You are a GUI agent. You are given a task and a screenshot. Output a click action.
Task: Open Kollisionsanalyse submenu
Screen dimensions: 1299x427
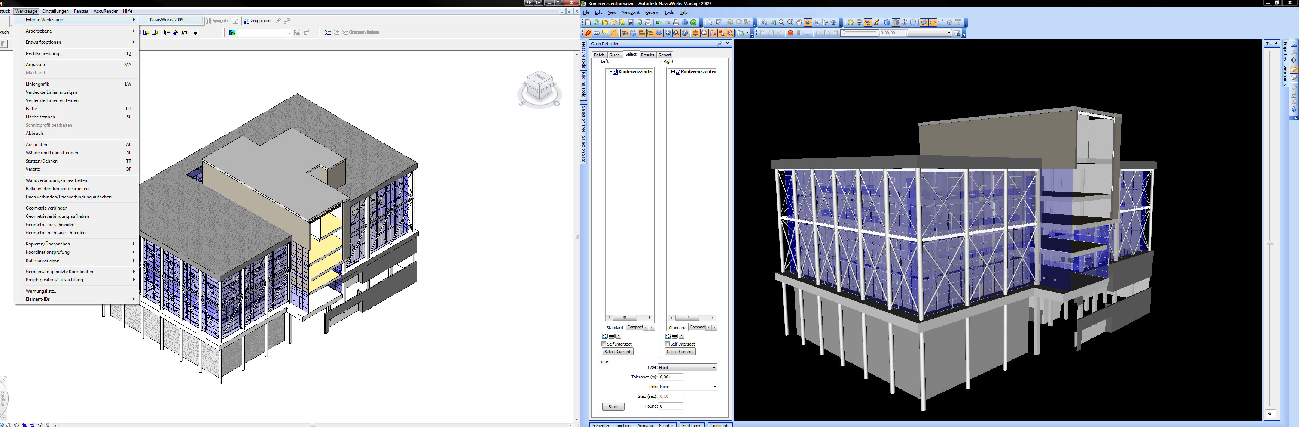tap(76, 260)
